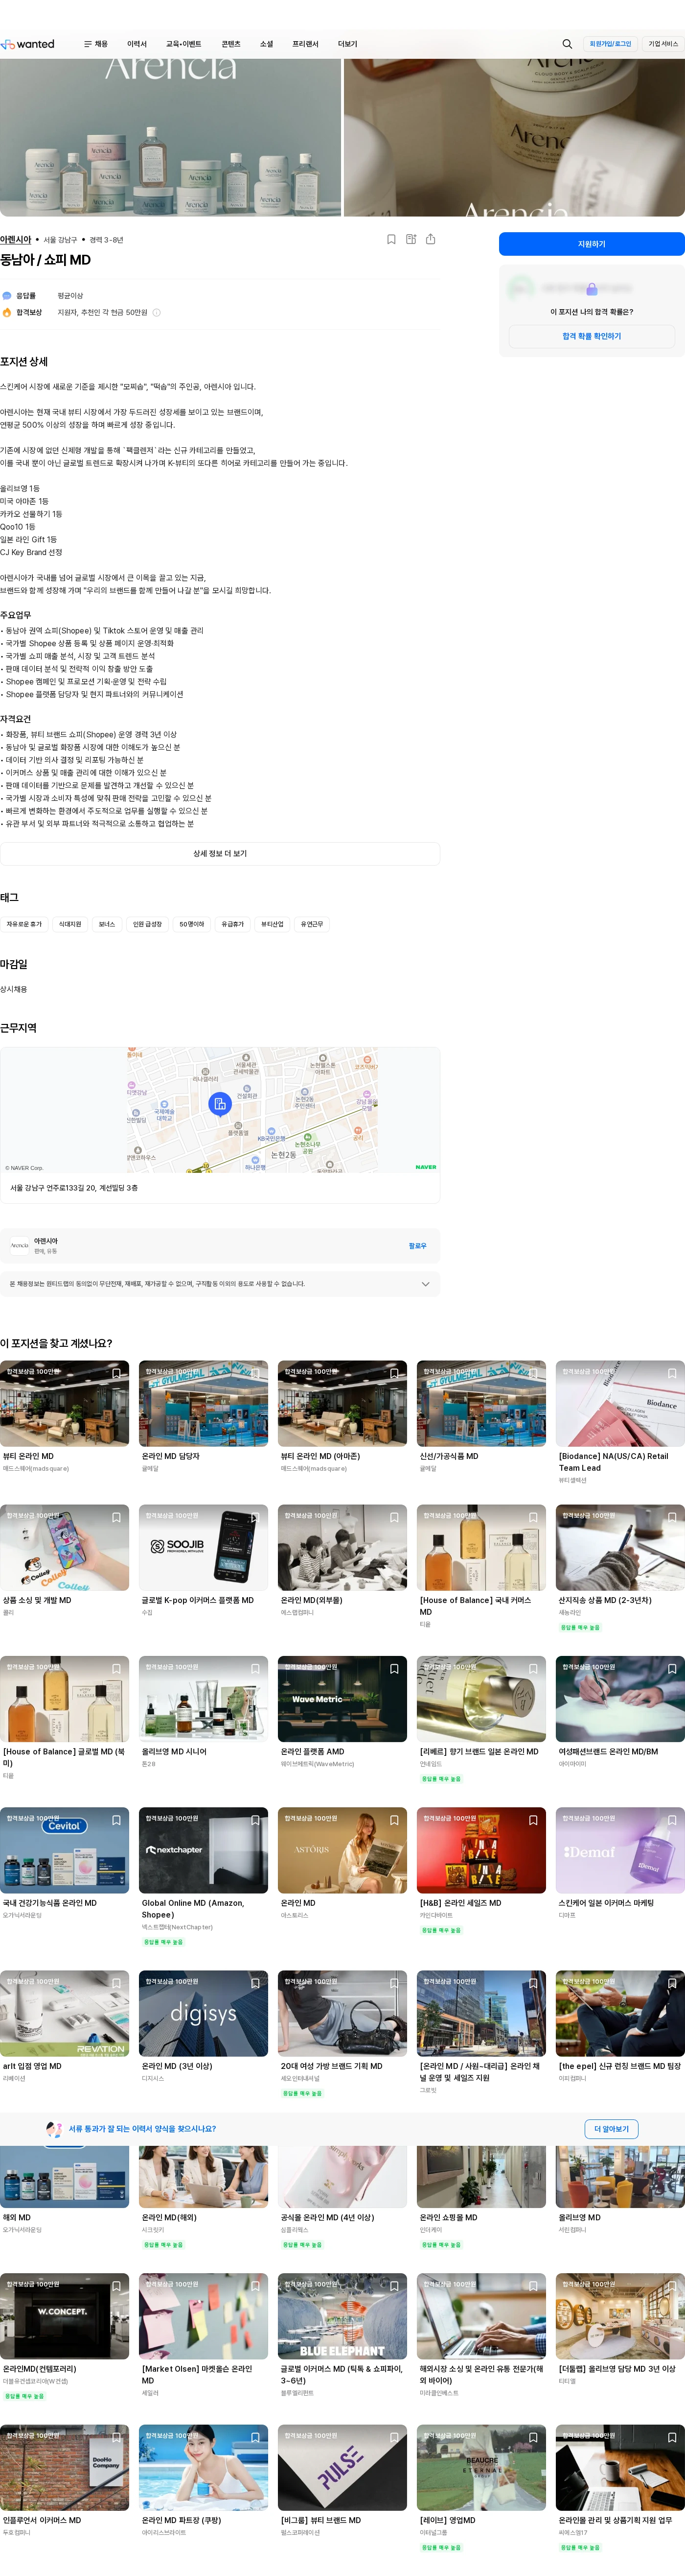Open the 기업 서비스 link
The width and height of the screenshot is (685, 2576).
663,44
